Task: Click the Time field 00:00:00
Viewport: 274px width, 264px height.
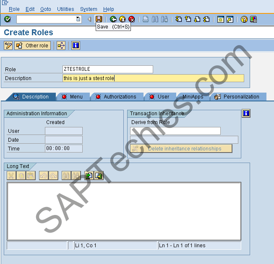Action: pyautogui.click(x=64, y=148)
